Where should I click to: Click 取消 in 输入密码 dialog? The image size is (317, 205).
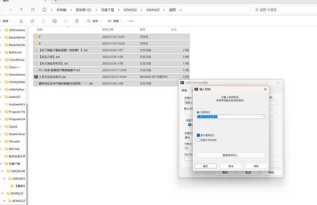tap(231, 166)
